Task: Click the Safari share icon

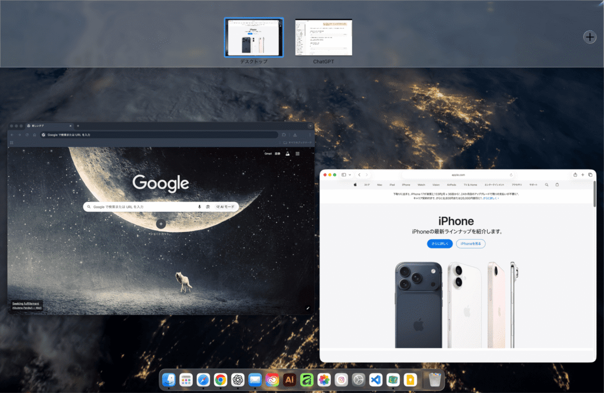Action: pos(575,175)
